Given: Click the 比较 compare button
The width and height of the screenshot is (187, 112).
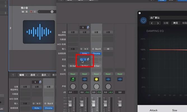Looking at the screenshot, I should pos(166,23).
